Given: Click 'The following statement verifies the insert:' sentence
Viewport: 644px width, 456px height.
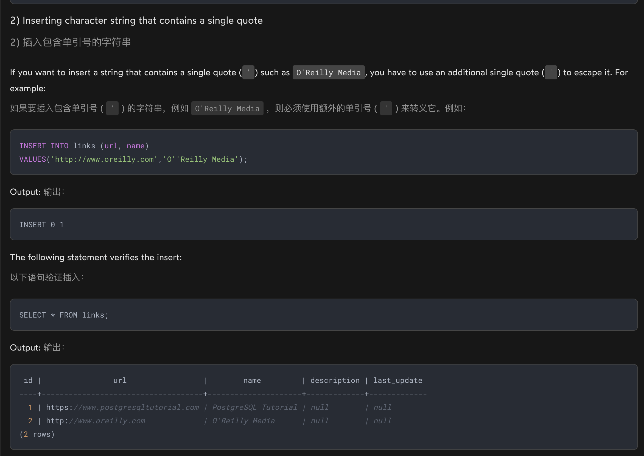Looking at the screenshot, I should [x=96, y=257].
